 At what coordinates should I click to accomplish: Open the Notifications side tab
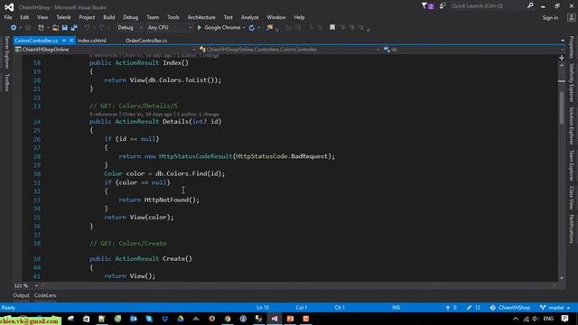point(572,228)
